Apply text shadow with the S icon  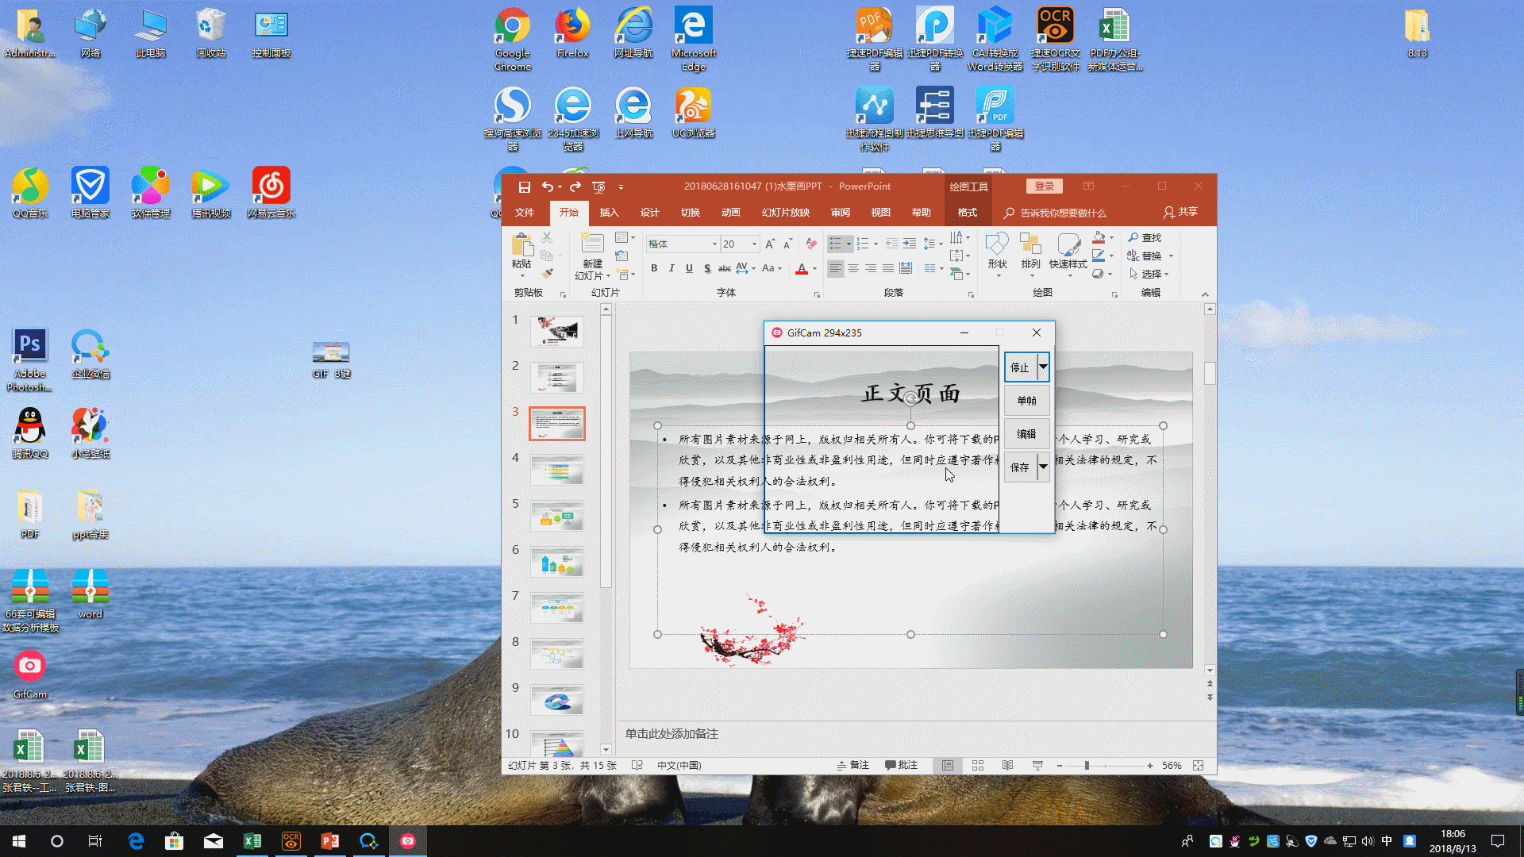point(706,268)
